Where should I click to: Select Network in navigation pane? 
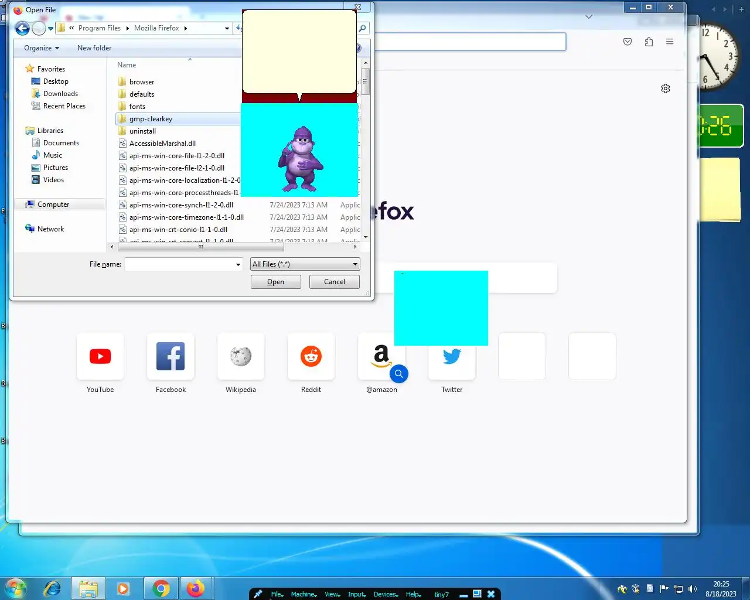click(x=50, y=229)
